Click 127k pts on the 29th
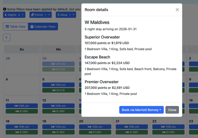Image resolution: width=198 pixels, height=138 pixels. coord(58,64)
